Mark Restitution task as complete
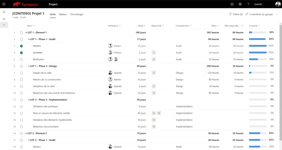The image size is (282, 150). [21, 59]
